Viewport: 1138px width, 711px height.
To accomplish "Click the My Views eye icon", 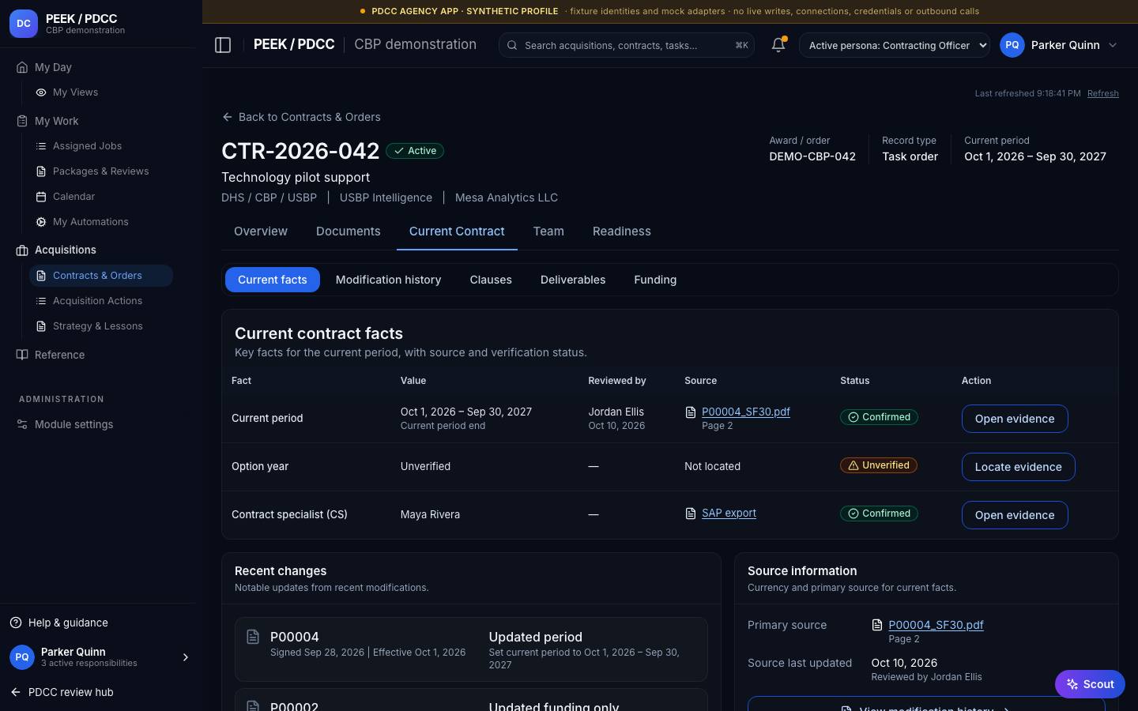I will pyautogui.click(x=41, y=92).
